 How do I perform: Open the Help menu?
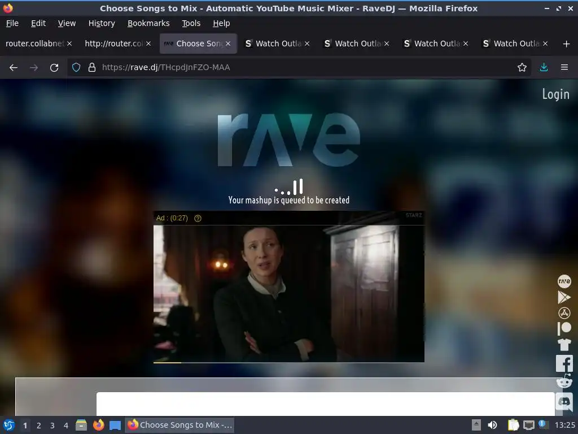221,23
